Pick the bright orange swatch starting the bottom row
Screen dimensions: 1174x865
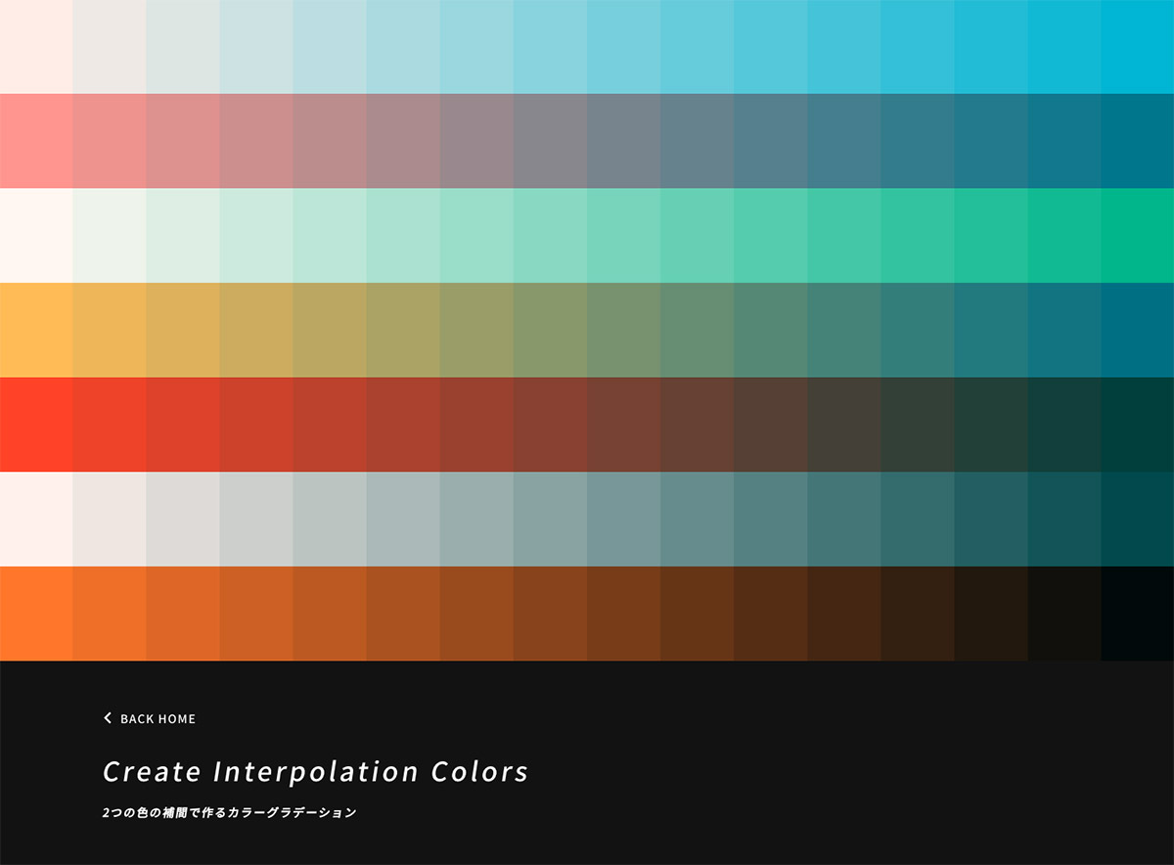coord(36,614)
